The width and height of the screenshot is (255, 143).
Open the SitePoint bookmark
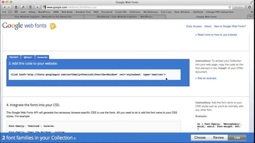pyautogui.click(x=198, y=12)
